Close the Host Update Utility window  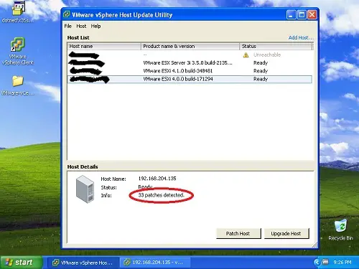coord(312,15)
